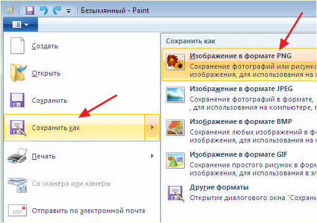The image size is (317, 223).
Task: Click the scanner and camera icon
Action: pyautogui.click(x=17, y=185)
